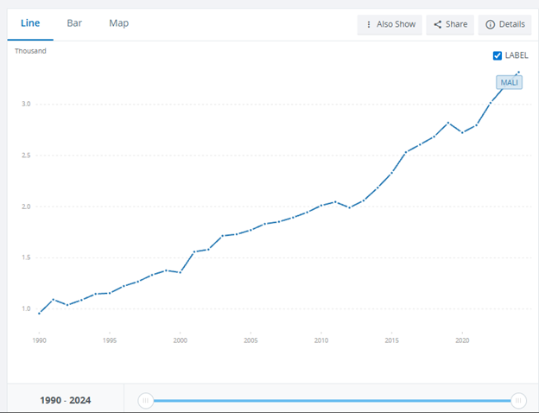Image resolution: width=539 pixels, height=413 pixels.
Task: Select the Line chart tab
Action: pyautogui.click(x=30, y=23)
